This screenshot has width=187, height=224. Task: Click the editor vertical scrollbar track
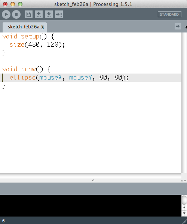pyautogui.click(x=184, y=103)
